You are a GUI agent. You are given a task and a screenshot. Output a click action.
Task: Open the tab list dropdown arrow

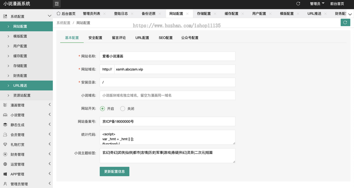pos(350,14)
